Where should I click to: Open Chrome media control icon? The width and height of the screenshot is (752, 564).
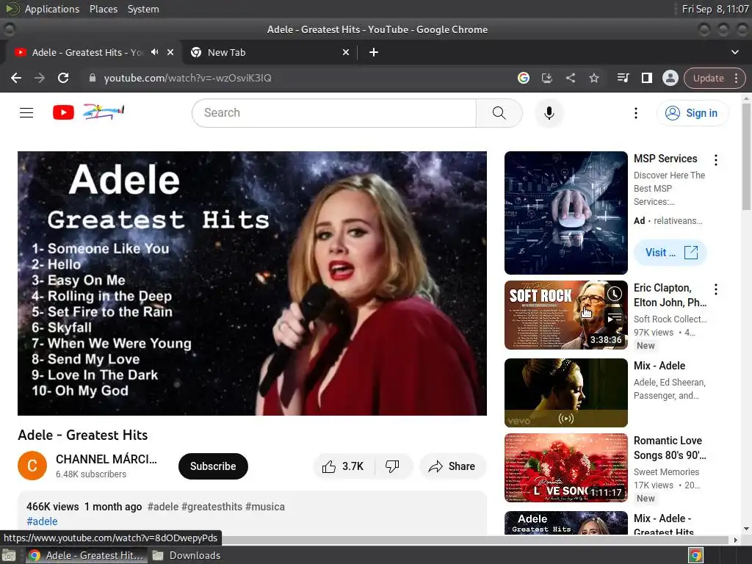click(623, 78)
